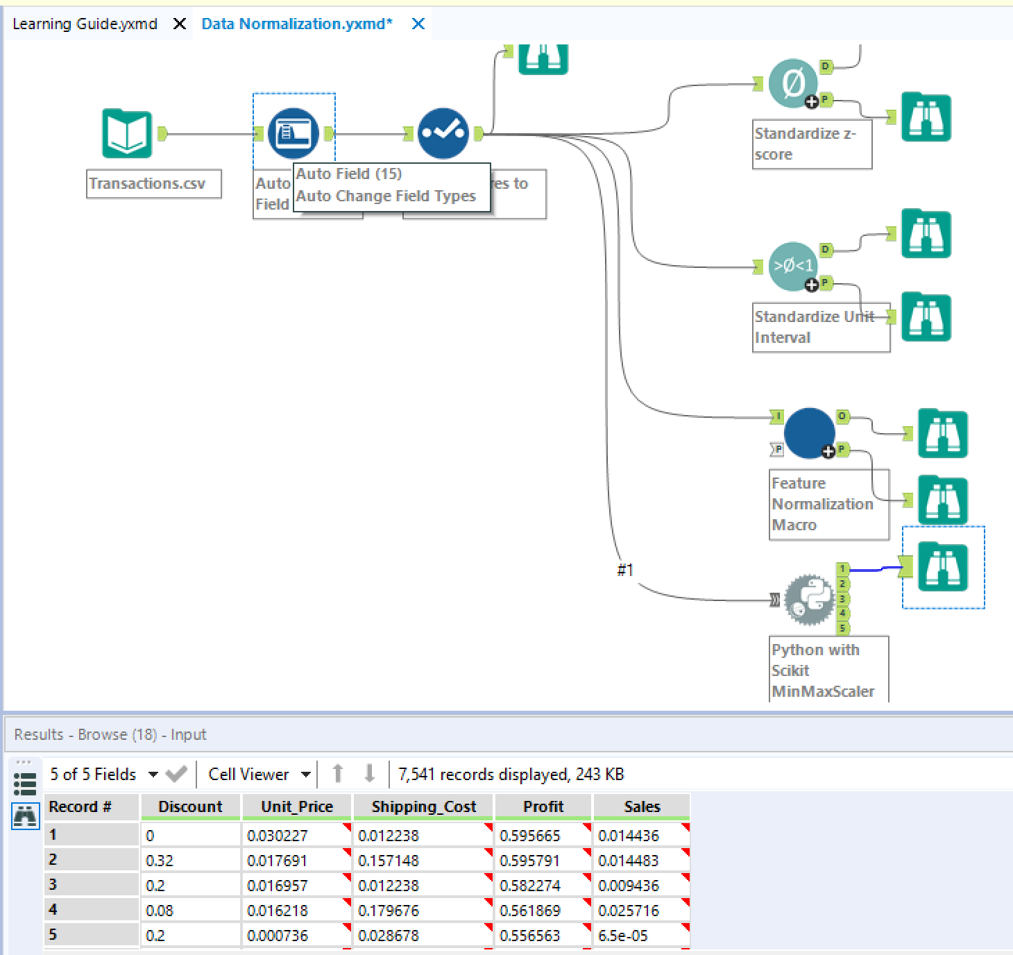
Task: Click the binoculars icon in Results panel sidebar
Action: point(25,816)
